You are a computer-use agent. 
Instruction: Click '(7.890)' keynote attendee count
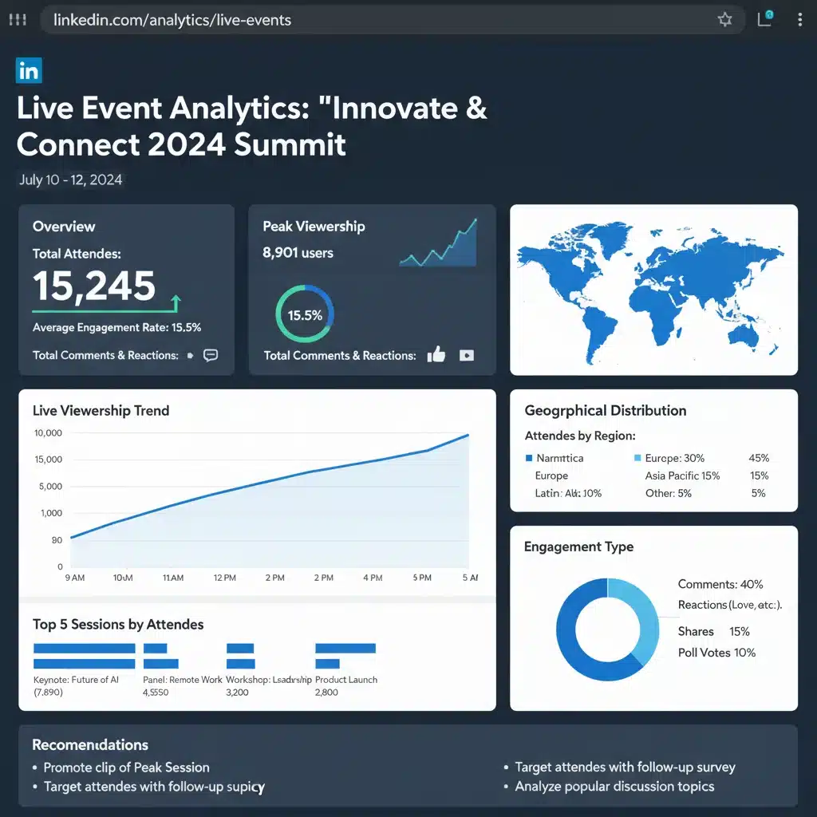click(48, 693)
